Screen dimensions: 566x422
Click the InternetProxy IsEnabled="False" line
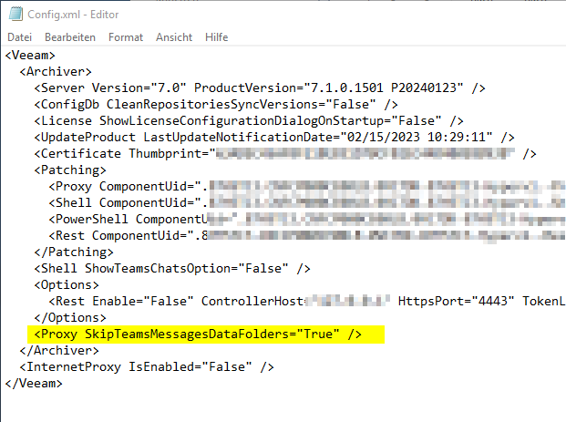[x=147, y=367]
